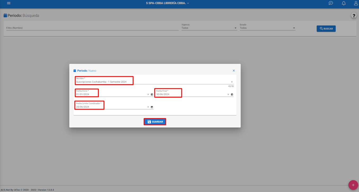The width and height of the screenshot is (359, 192).
Task: Open the Fecha Inicio calendar picker
Action: [152, 94]
